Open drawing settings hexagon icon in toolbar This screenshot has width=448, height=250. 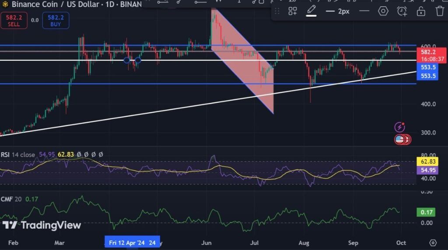pyautogui.click(x=383, y=11)
